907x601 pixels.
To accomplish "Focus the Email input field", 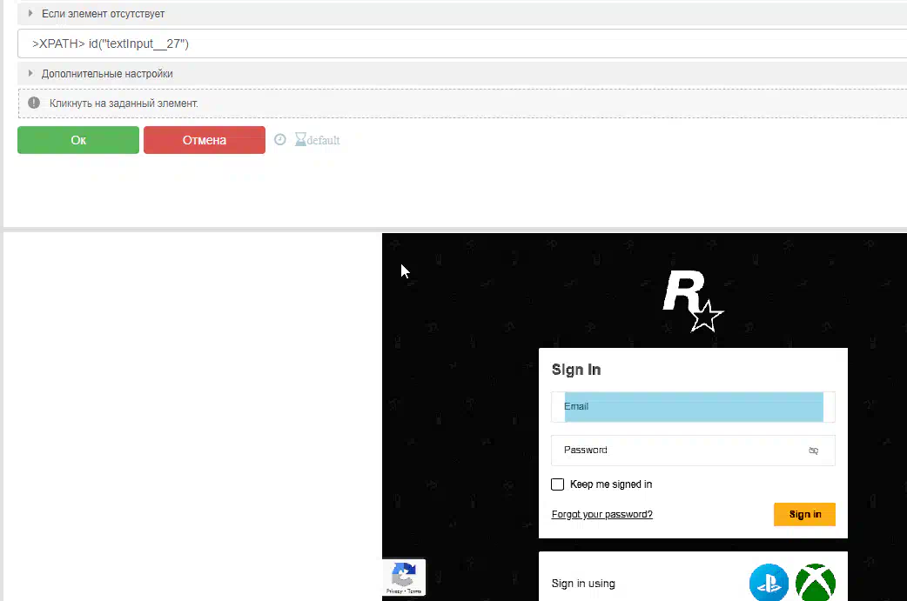I will 693,406.
